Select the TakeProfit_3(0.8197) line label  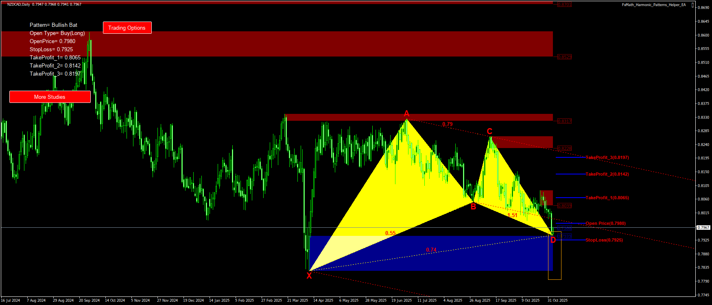click(x=607, y=157)
